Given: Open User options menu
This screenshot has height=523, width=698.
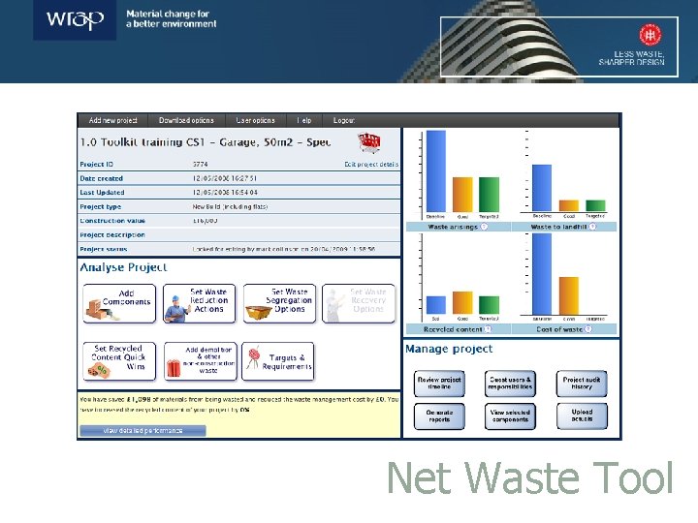Looking at the screenshot, I should 256,120.
